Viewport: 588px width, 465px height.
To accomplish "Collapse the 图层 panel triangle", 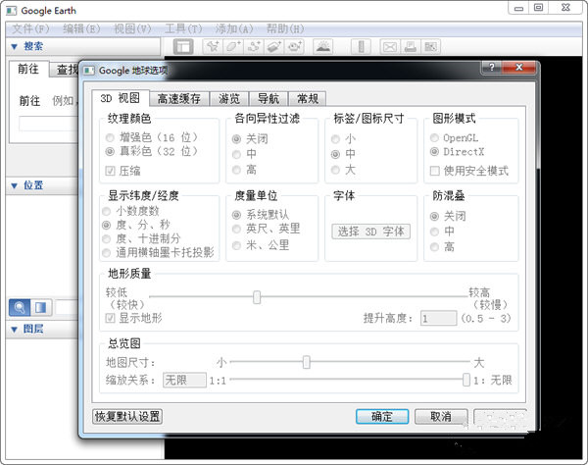I will (x=15, y=330).
